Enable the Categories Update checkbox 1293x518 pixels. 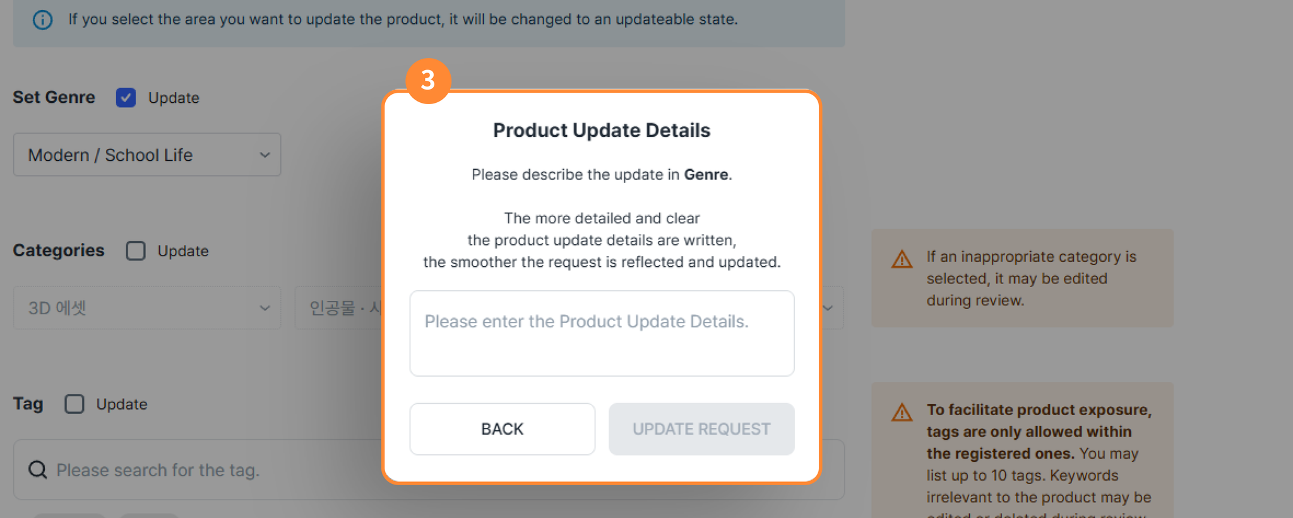tap(135, 250)
